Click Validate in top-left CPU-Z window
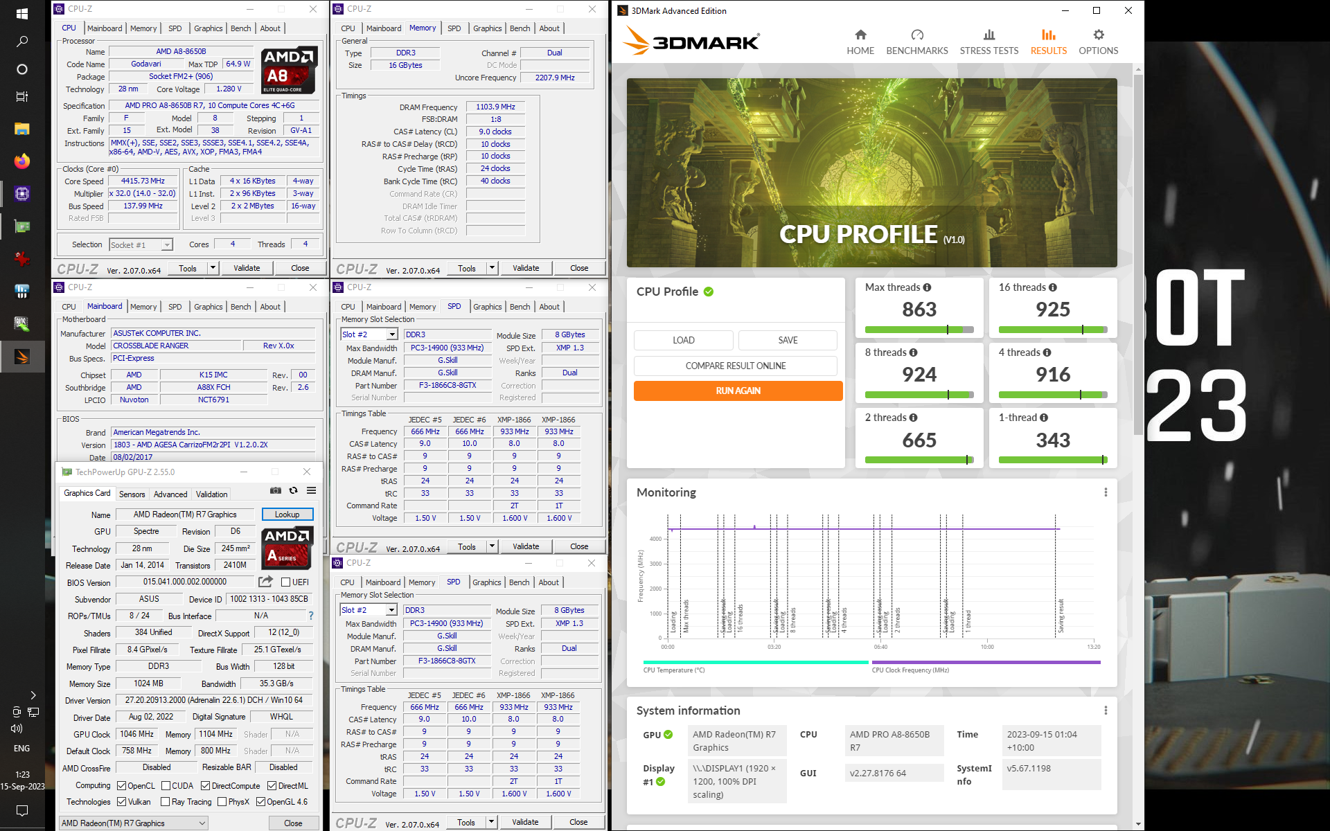 click(247, 268)
